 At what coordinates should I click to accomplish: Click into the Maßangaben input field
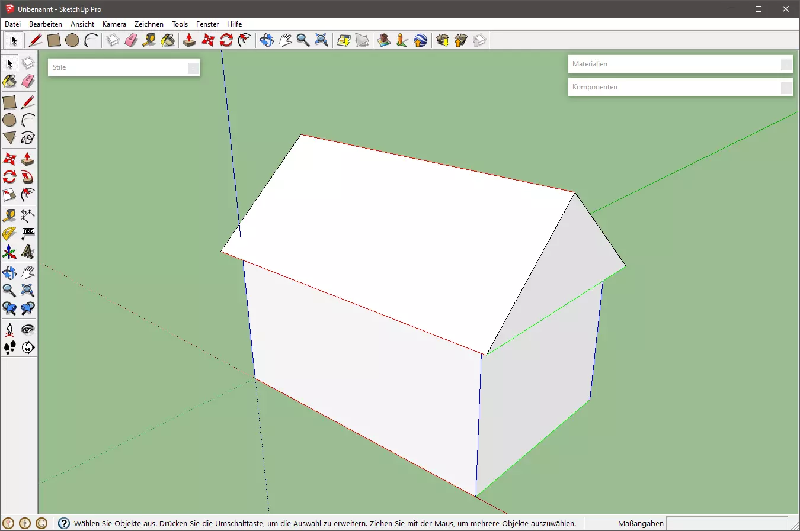[x=726, y=523]
